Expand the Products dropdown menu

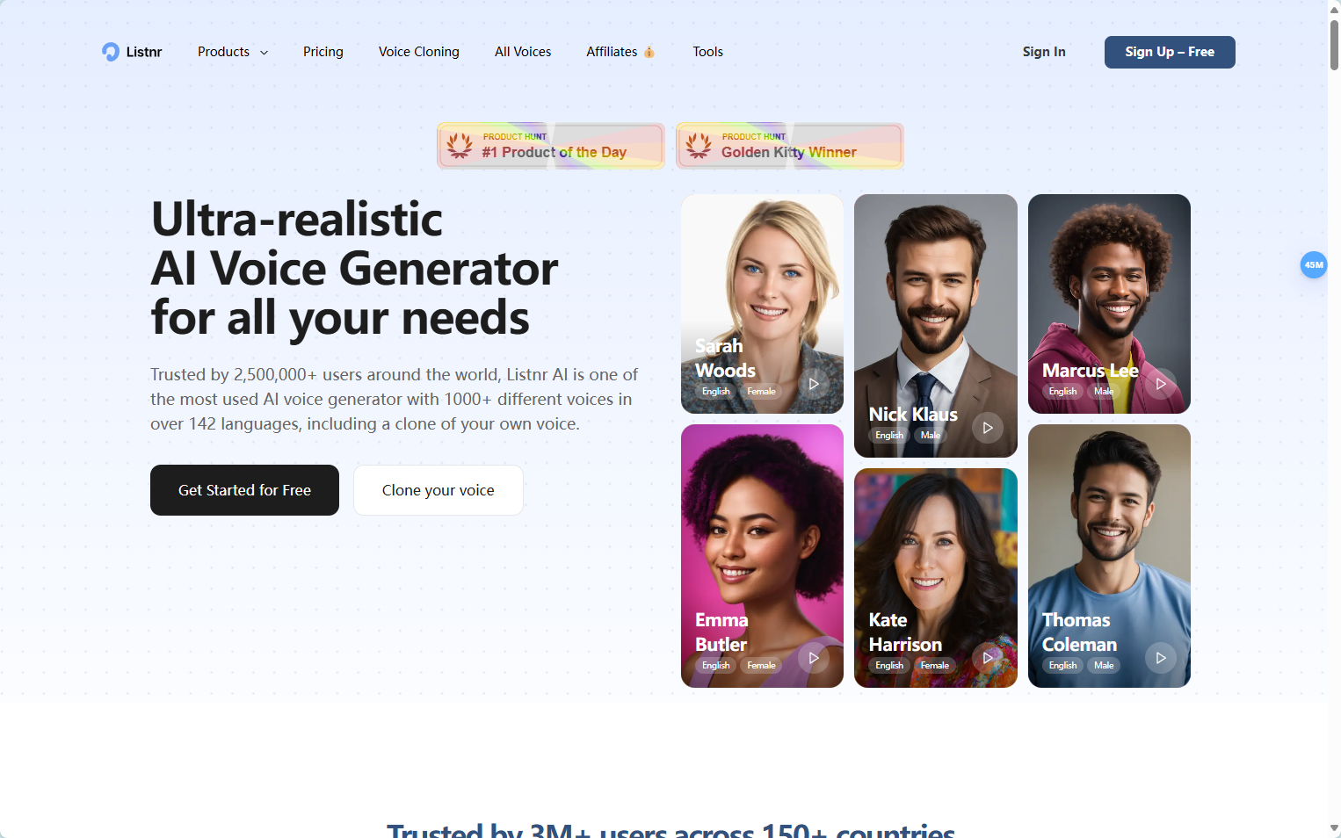point(233,52)
